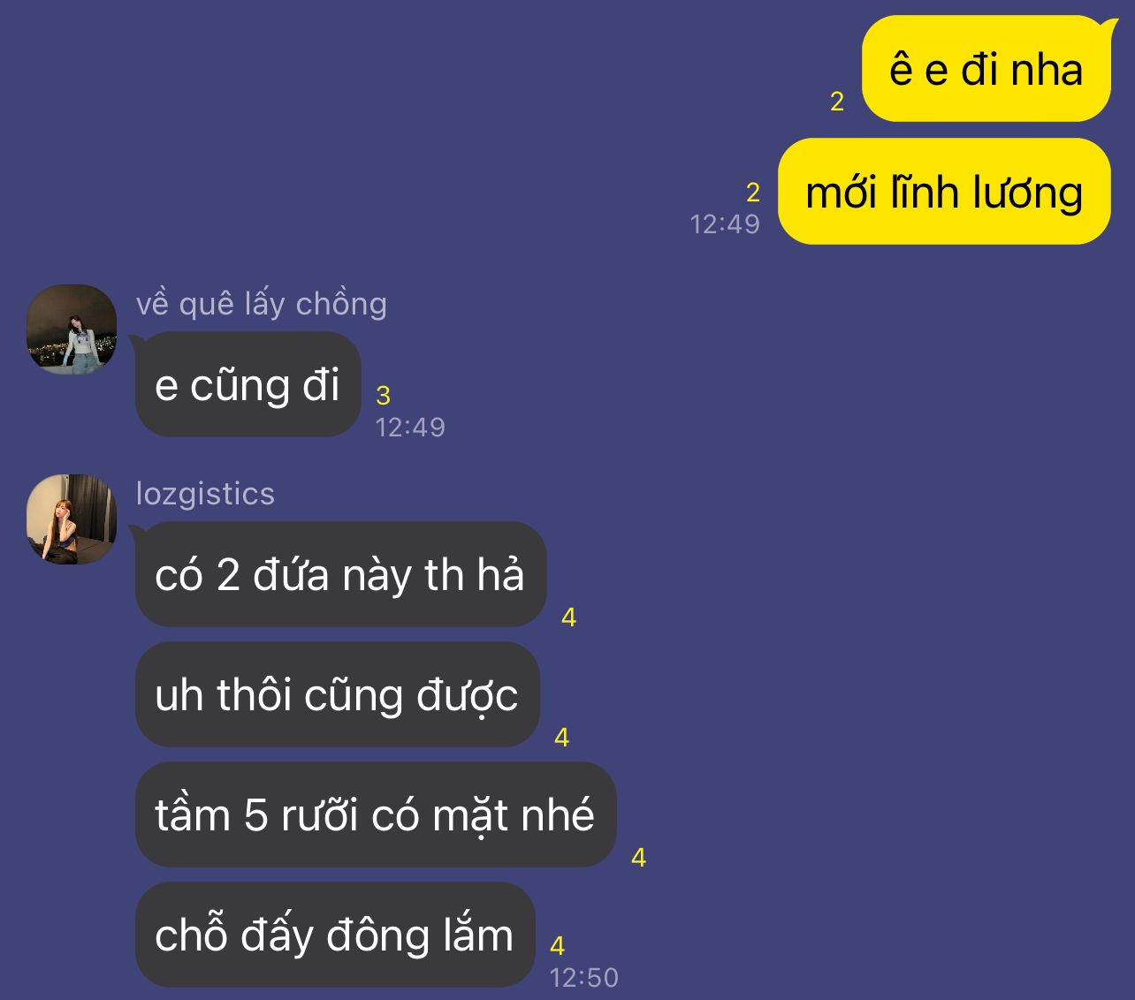Tap unread count 4 beside 'tầm 5 rưỡi có mặt nhé'
Image resolution: width=1135 pixels, height=1000 pixels.
click(638, 857)
